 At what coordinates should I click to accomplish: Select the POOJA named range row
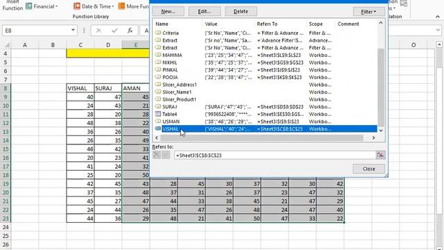[266, 77]
